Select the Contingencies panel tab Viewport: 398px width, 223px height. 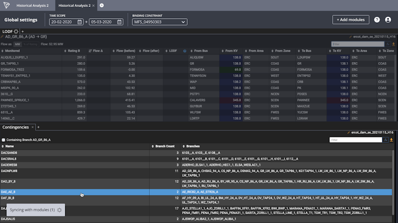(x=16, y=127)
